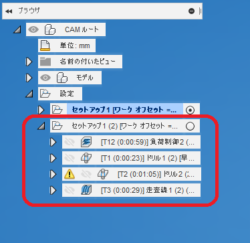250x243 pixels.
Task: Toggle hidden-eye of T2 ドリル2
Action: (x=86, y=174)
